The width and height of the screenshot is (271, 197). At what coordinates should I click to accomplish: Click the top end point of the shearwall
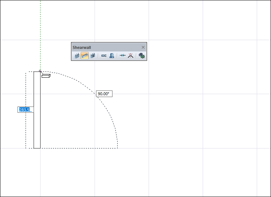[37, 72]
